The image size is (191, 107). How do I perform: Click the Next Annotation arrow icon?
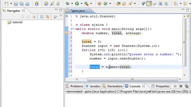[175, 4]
